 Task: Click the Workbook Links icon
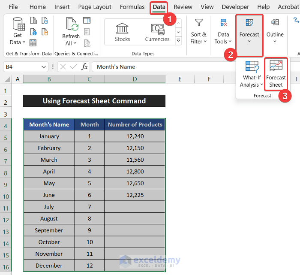87,43
